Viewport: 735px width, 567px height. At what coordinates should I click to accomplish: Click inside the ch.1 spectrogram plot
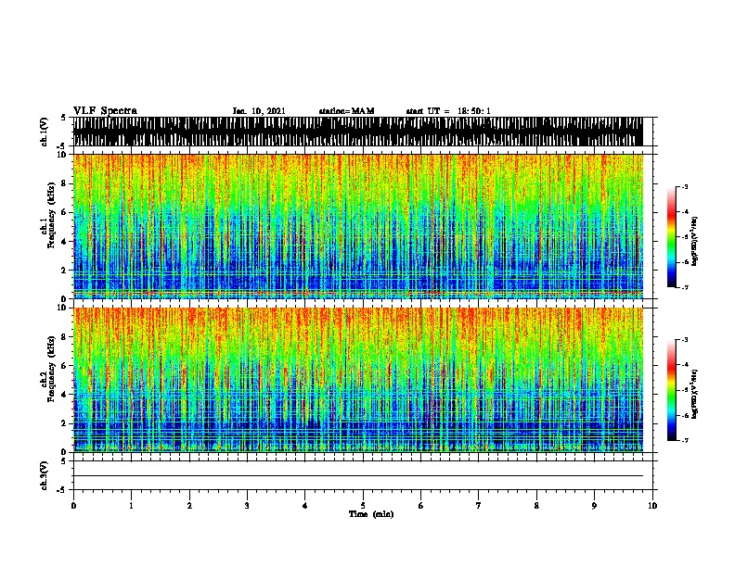357,226
